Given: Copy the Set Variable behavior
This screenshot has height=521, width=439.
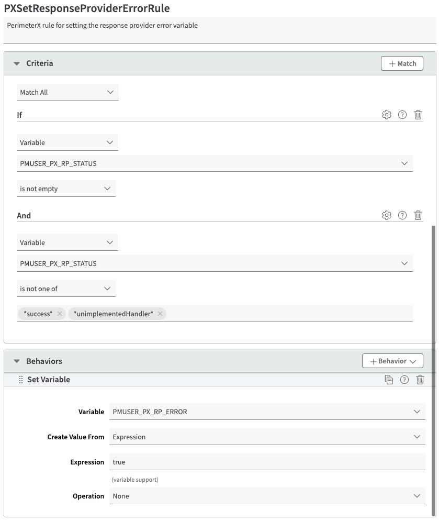Looking at the screenshot, I should point(389,380).
